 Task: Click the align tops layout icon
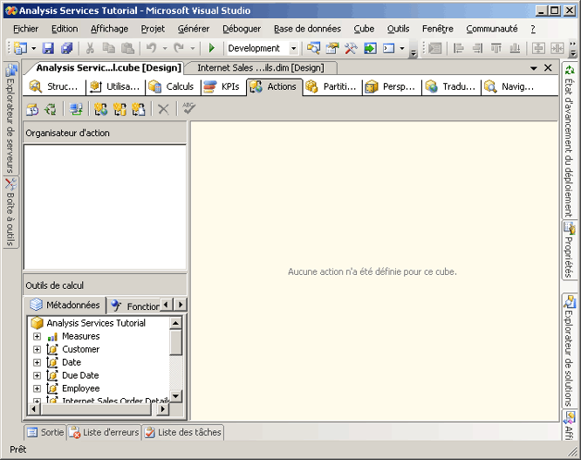click(x=496, y=48)
